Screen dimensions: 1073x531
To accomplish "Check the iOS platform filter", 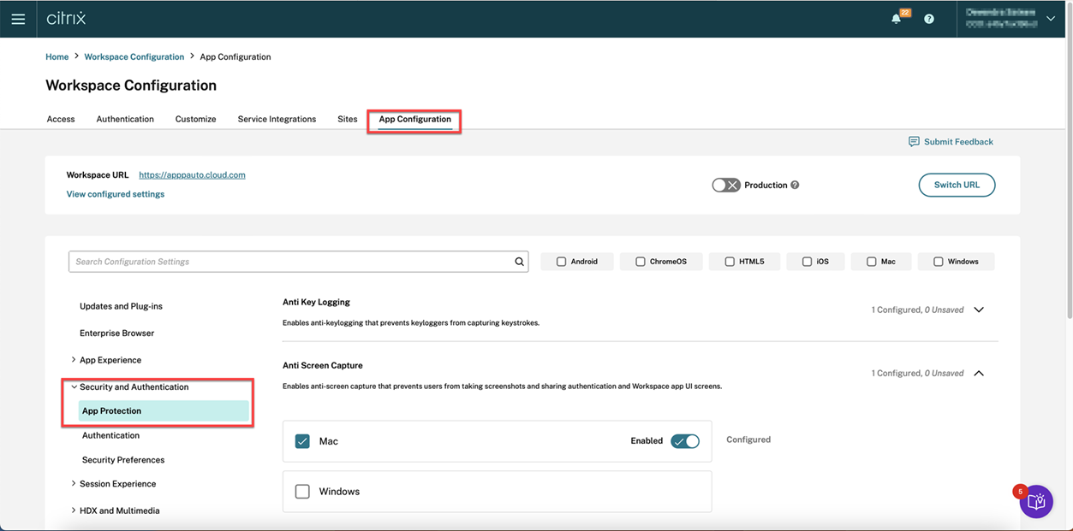I will tap(807, 262).
